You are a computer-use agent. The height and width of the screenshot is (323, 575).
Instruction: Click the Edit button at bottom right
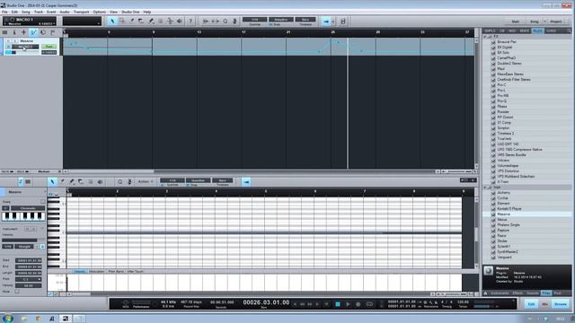point(531,304)
